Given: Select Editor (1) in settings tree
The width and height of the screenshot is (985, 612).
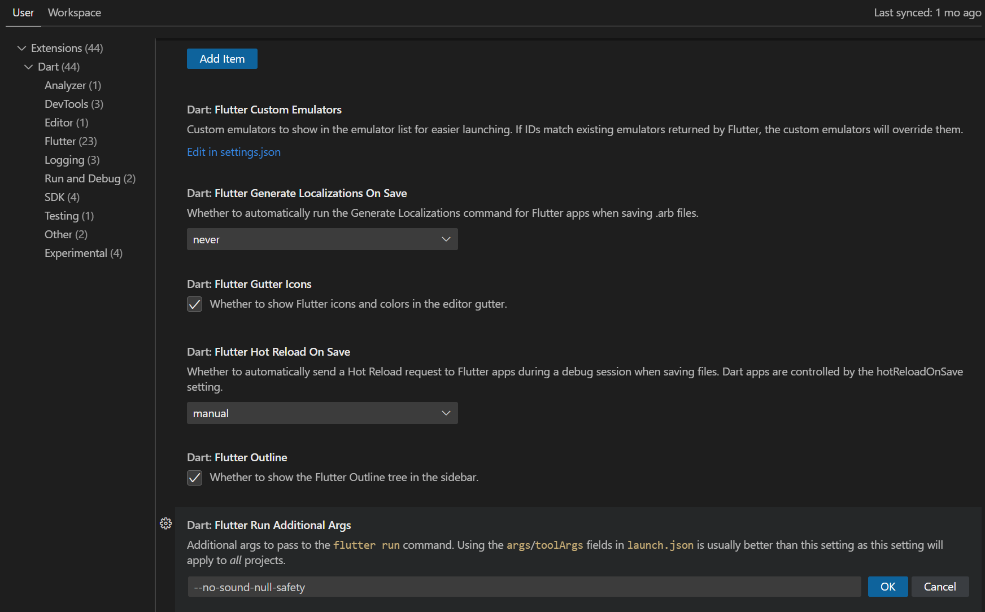Looking at the screenshot, I should pyautogui.click(x=67, y=123).
